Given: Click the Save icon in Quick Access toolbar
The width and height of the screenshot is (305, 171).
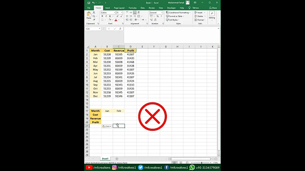Looking at the screenshot, I should (89, 3).
